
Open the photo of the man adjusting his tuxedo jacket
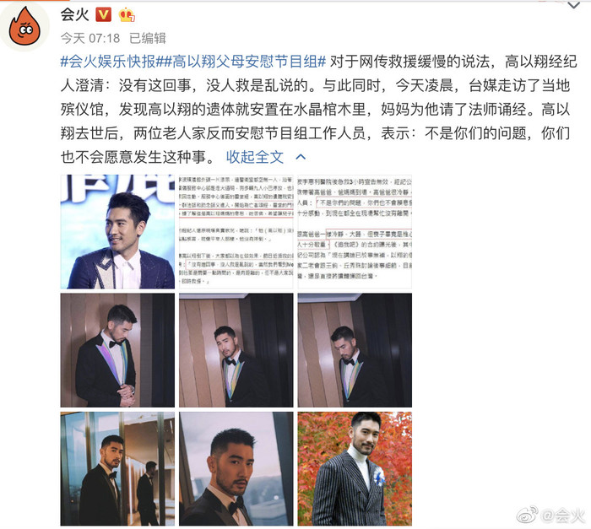117,350
